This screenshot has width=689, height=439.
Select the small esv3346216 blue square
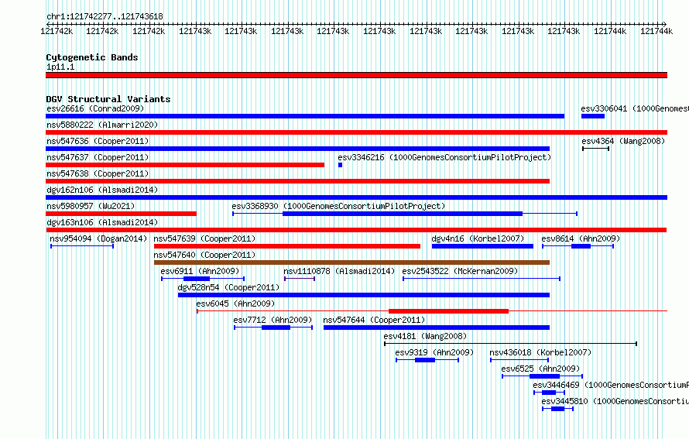tap(340, 165)
